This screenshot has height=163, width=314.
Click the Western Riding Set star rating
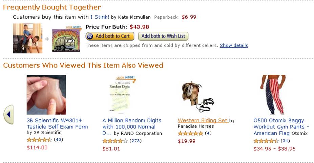tap(190, 133)
